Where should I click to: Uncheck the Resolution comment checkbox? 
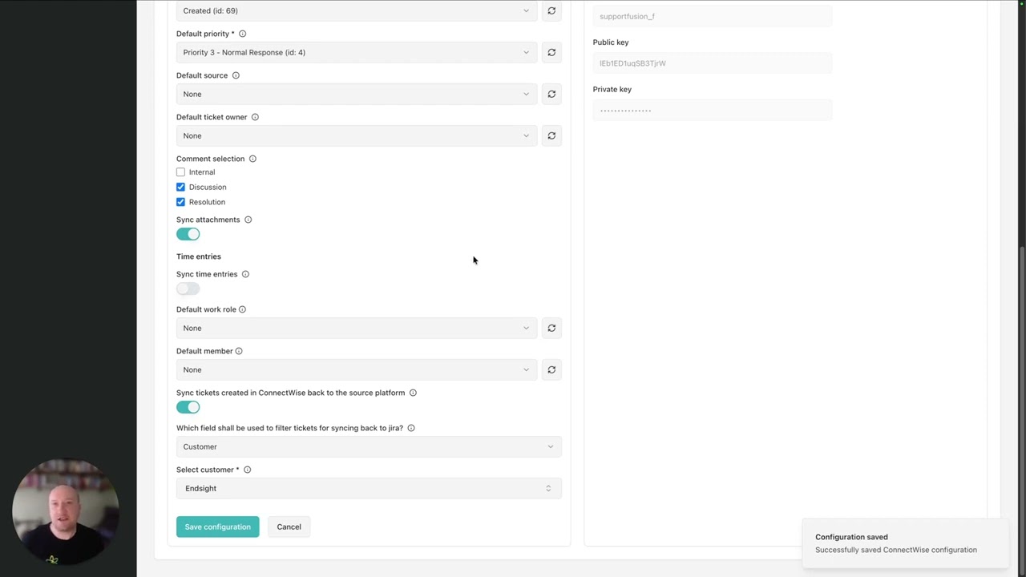click(180, 202)
